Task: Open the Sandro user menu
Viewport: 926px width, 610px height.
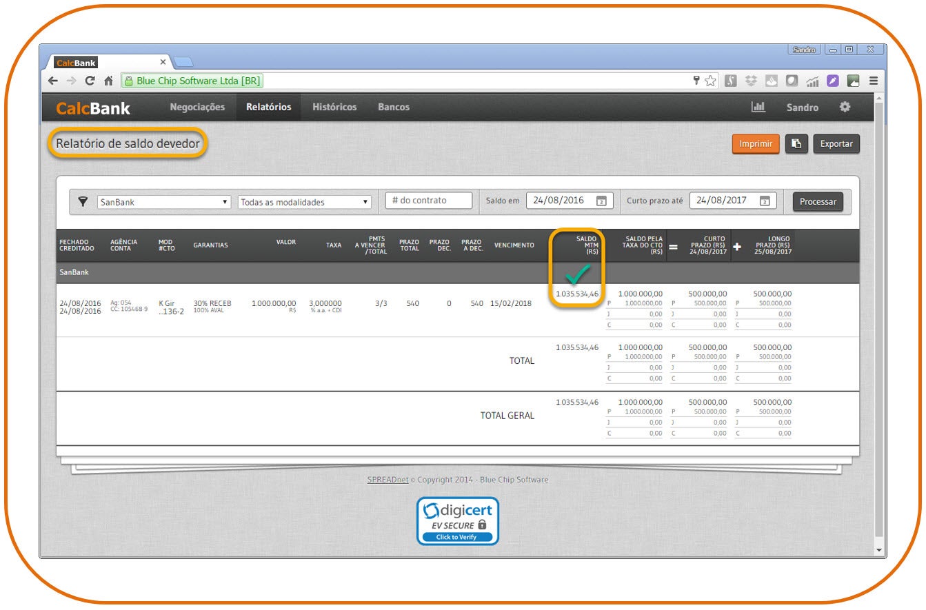Action: coord(803,108)
